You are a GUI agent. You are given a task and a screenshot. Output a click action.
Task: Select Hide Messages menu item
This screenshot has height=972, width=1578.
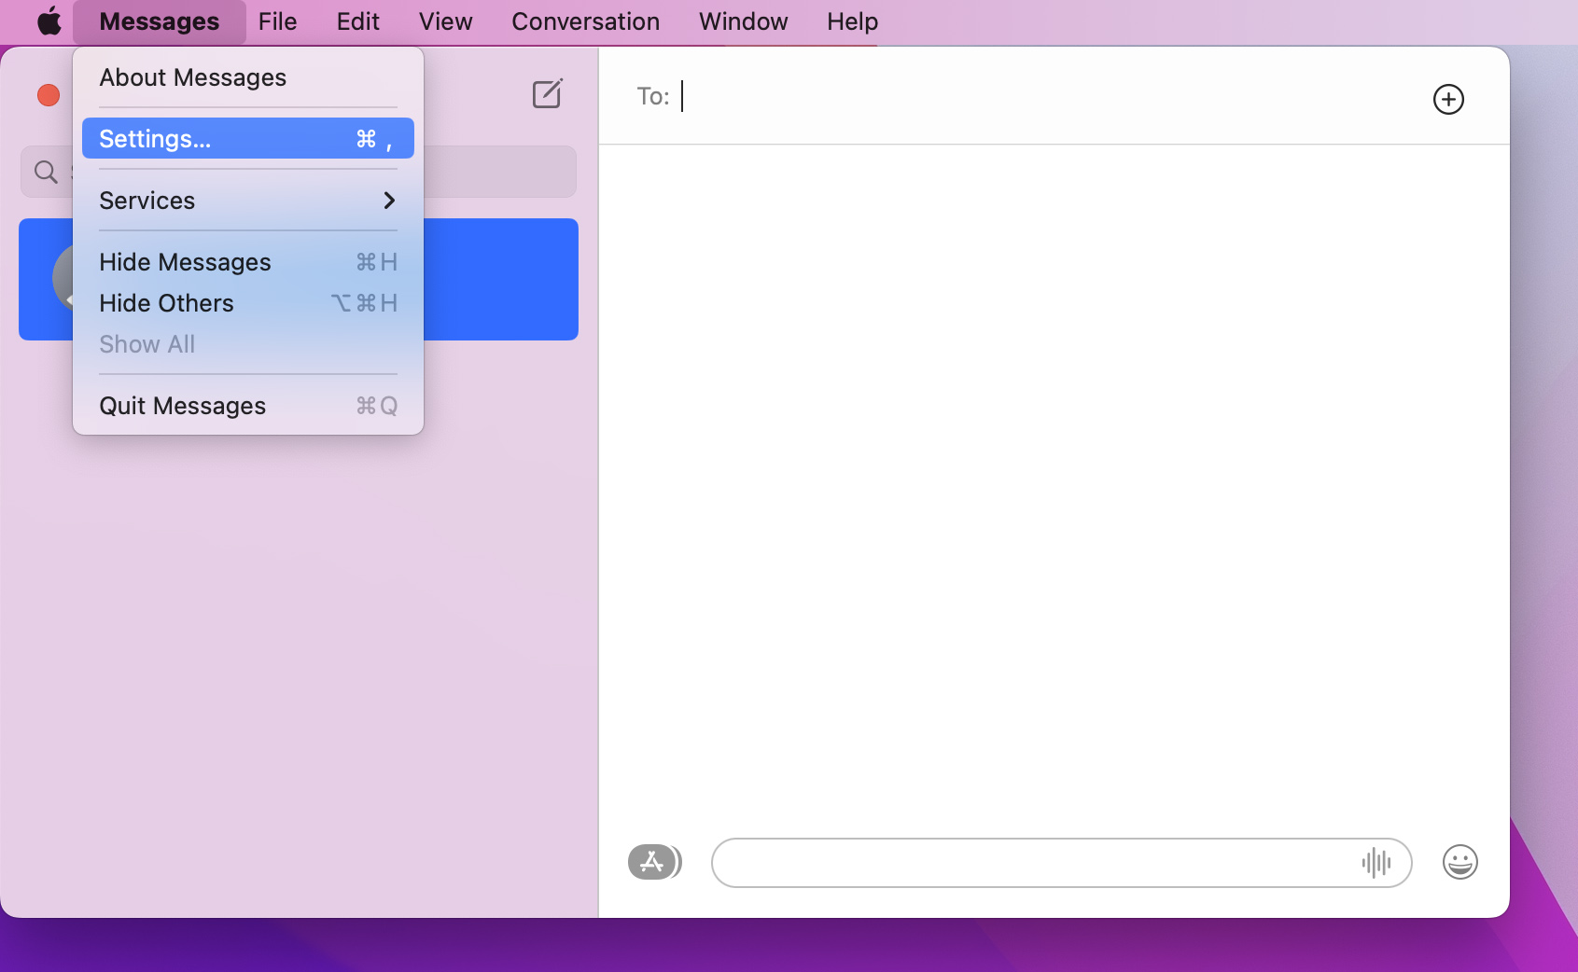[248, 262]
